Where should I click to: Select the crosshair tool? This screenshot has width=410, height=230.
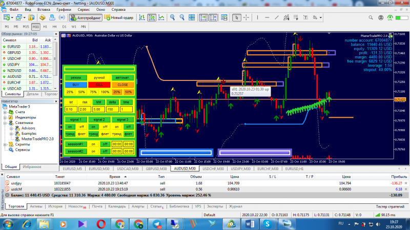[246, 17]
